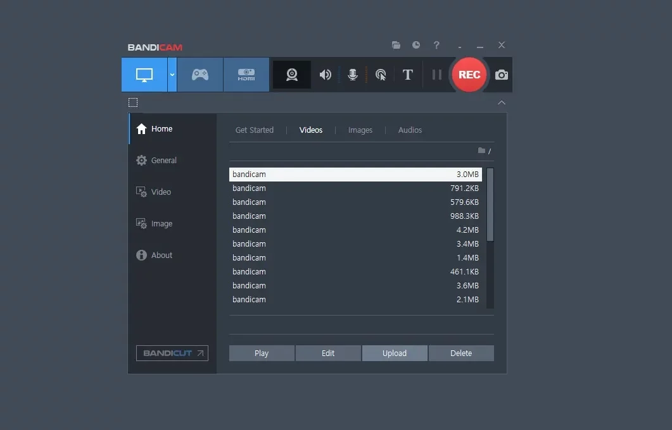Click the Edit button
The height and width of the screenshot is (430, 672).
(328, 353)
